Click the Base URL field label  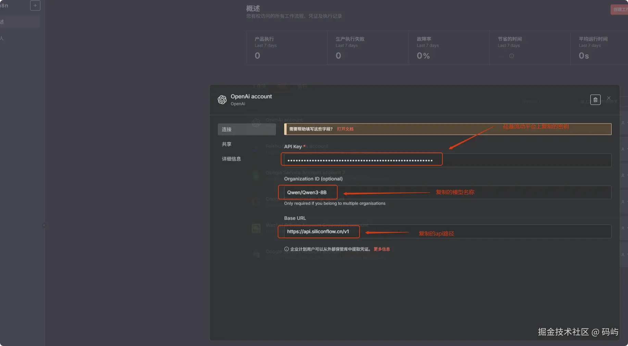[295, 218]
